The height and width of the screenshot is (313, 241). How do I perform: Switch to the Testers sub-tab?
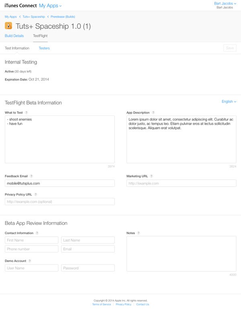point(44,48)
